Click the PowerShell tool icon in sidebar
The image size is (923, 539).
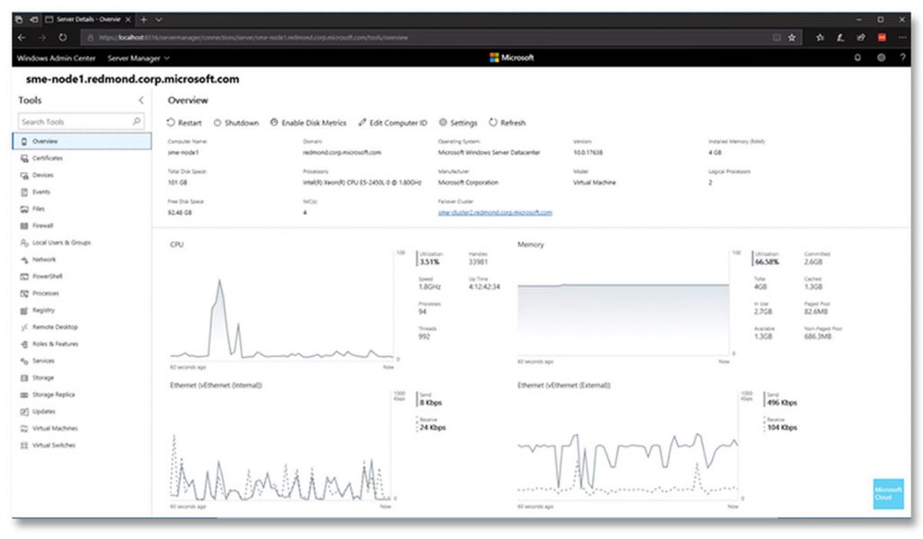[x=24, y=277]
